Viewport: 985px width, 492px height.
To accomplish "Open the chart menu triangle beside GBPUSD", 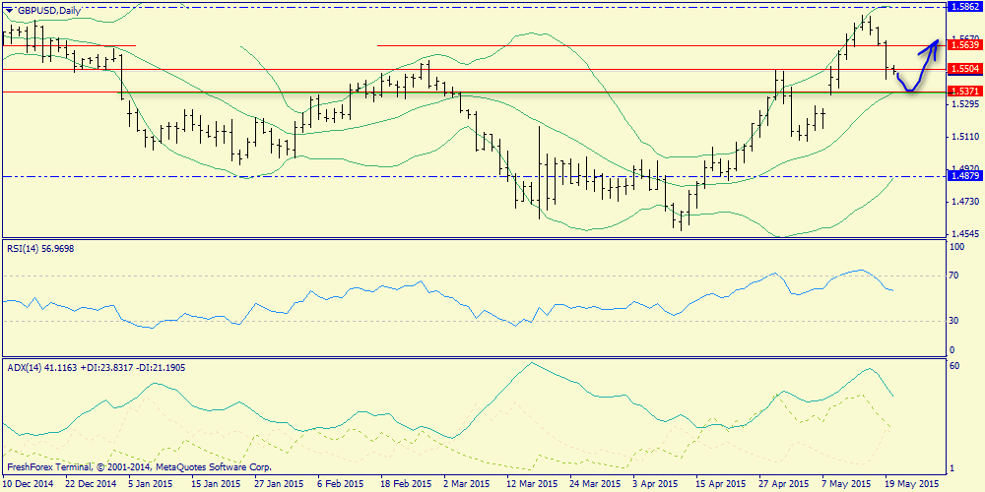I will coord(10,10).
